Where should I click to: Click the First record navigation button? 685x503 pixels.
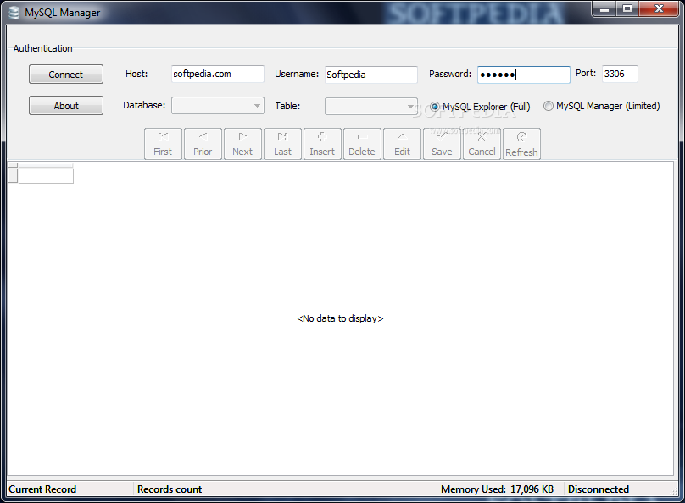tap(163, 144)
